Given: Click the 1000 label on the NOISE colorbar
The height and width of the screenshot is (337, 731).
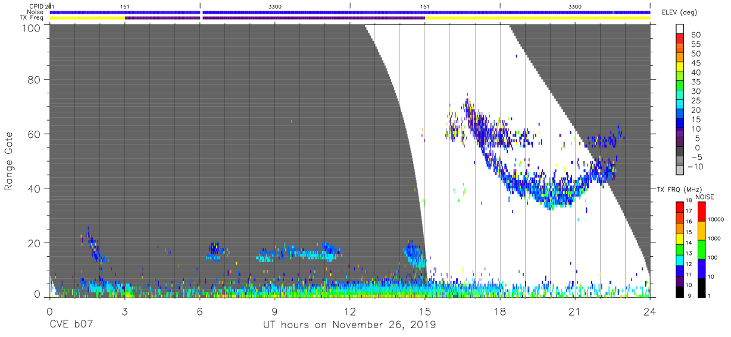Looking at the screenshot, I should [714, 238].
